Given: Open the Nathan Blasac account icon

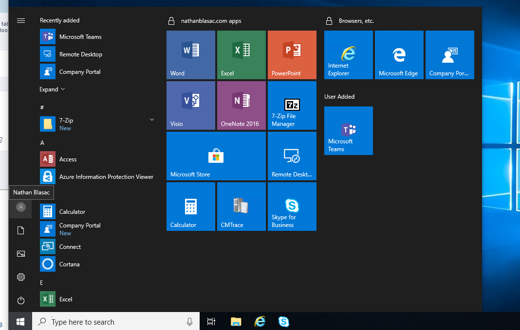Looking at the screenshot, I should (20, 207).
